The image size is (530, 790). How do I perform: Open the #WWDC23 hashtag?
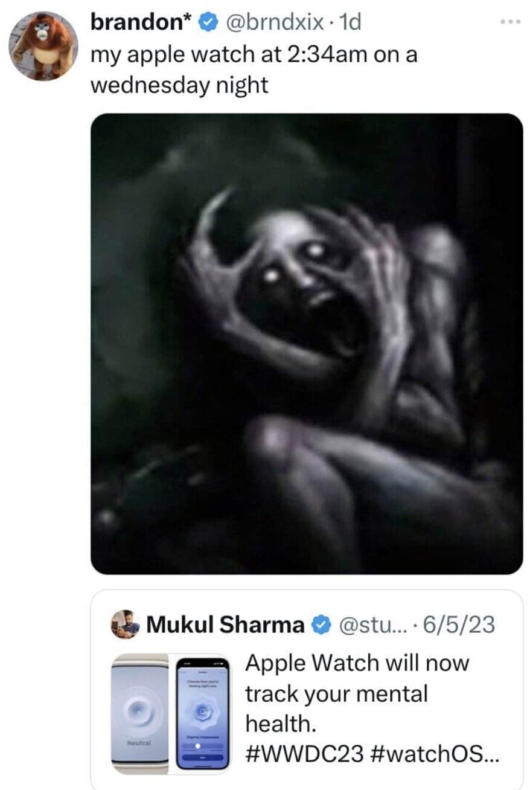click(x=304, y=753)
